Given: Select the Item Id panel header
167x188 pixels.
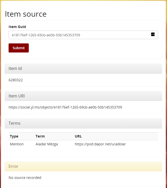Looking at the screenshot, I should coord(83,69).
